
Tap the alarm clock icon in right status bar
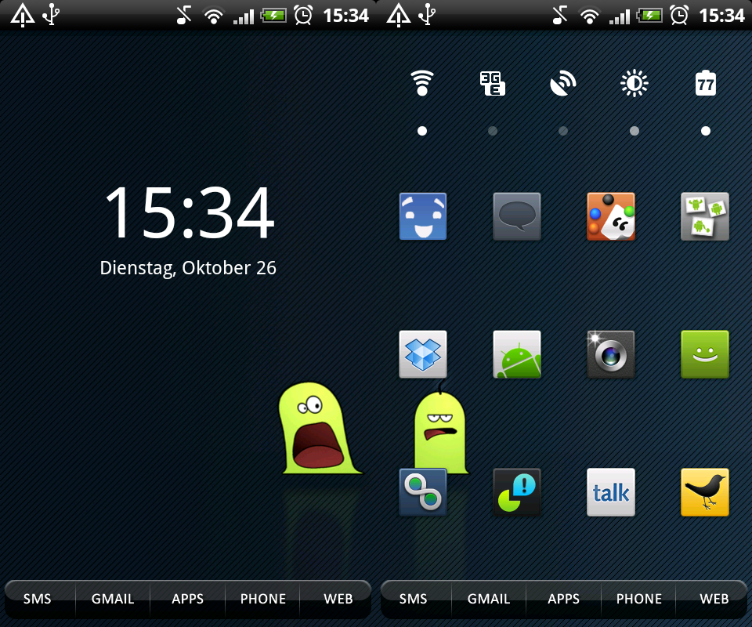(x=679, y=16)
